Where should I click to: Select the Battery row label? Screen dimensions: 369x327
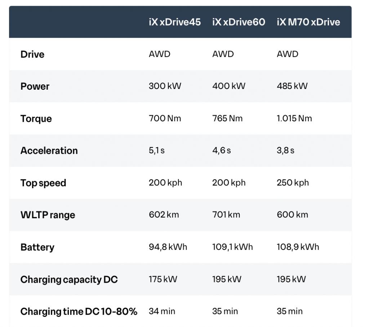[37, 247]
